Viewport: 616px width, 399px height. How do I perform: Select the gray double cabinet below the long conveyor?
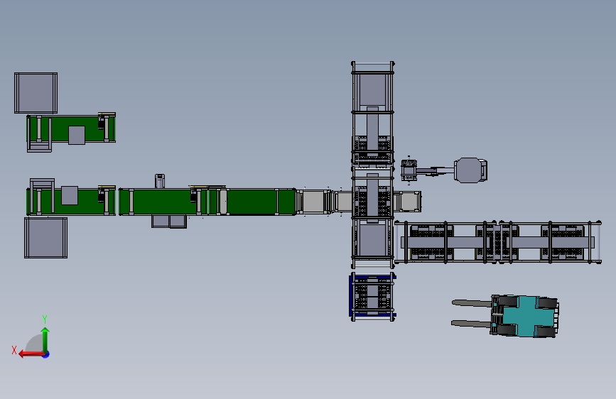click(x=169, y=221)
